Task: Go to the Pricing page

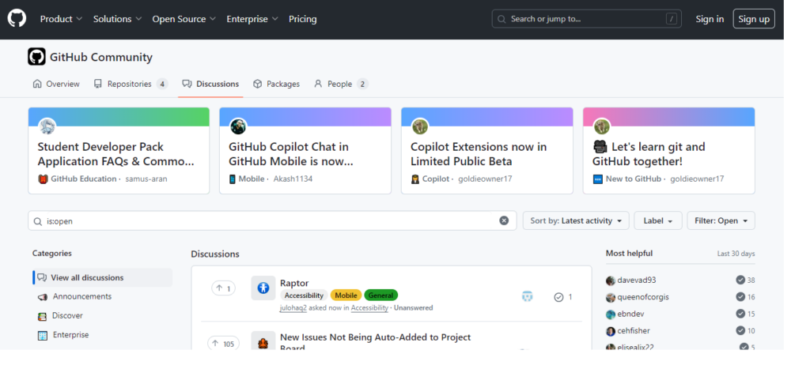Action: [x=303, y=19]
